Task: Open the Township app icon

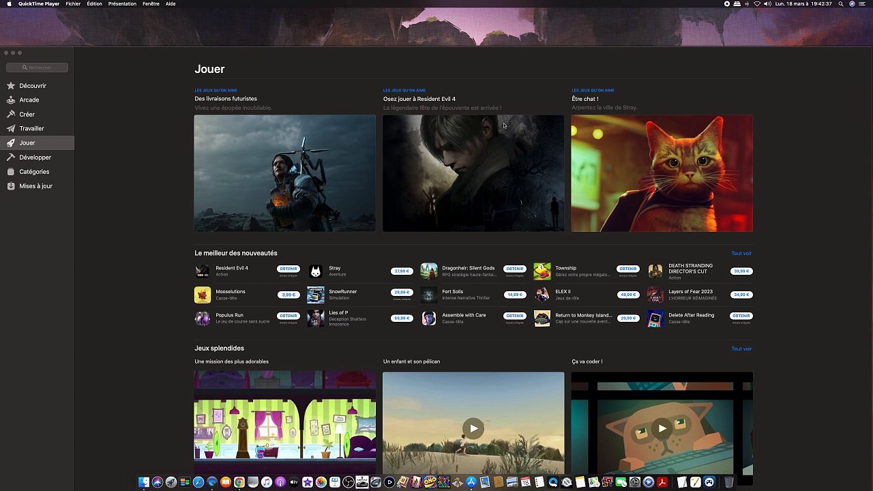Action: [x=542, y=271]
